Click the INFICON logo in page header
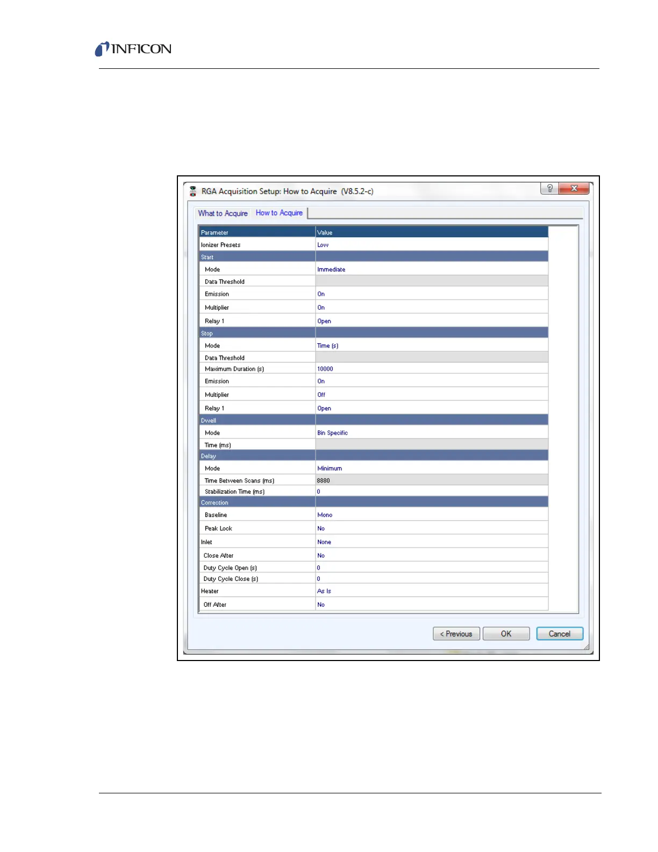Screen dimensions: 658x852 click(133, 49)
